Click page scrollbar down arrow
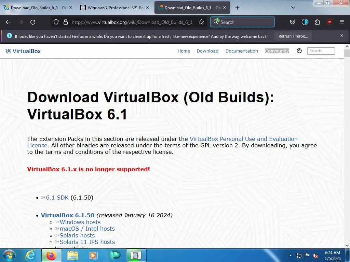This screenshot has height=262, width=350. (347, 246)
